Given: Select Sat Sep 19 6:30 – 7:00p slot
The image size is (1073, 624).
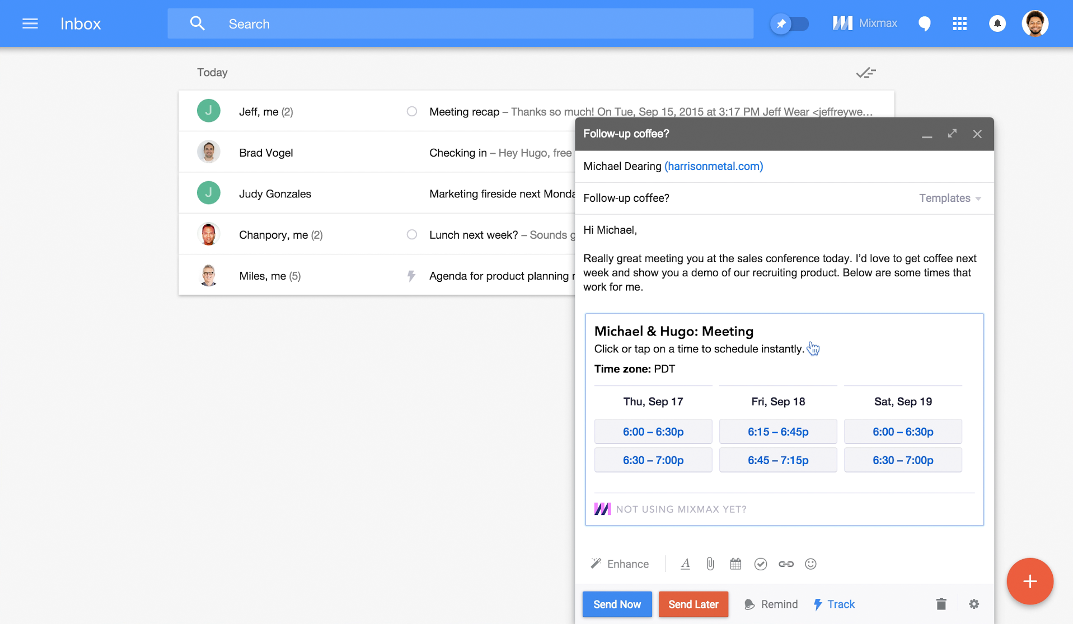Looking at the screenshot, I should tap(903, 460).
